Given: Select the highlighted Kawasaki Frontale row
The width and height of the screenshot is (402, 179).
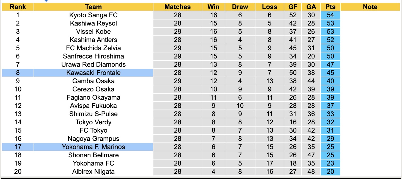Looking at the screenshot, I should point(93,73).
